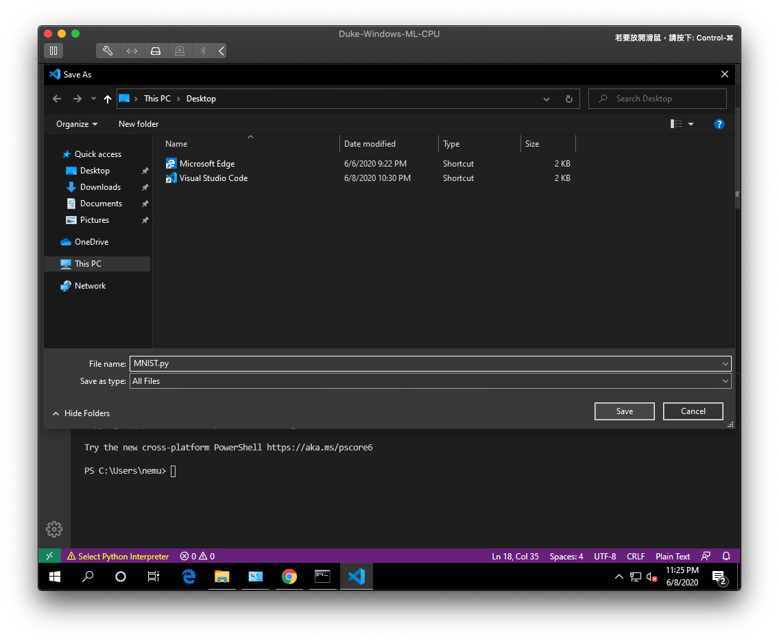The height and width of the screenshot is (641, 779).
Task: Click the wrench icon in the remote toolbar
Action: 107,50
